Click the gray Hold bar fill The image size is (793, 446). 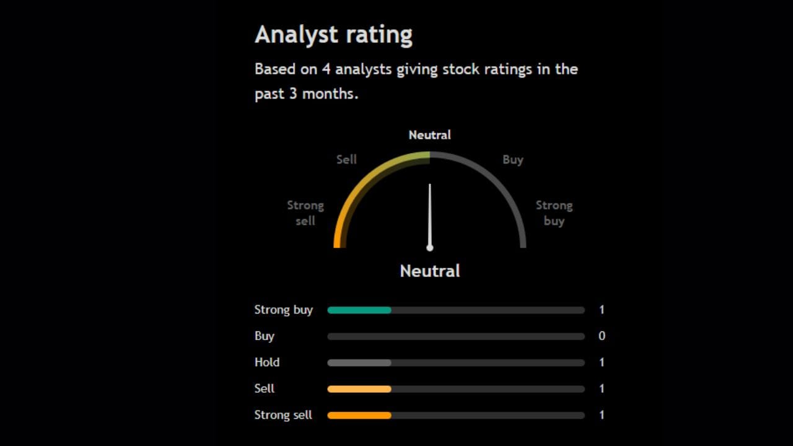pos(359,363)
